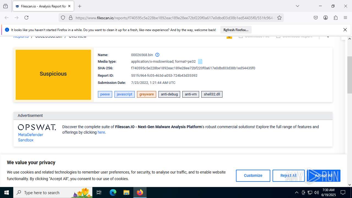Reload the current page

(26, 18)
